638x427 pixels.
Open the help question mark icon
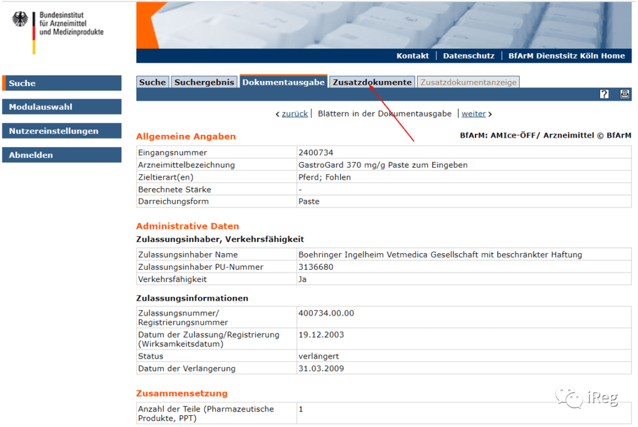click(604, 94)
